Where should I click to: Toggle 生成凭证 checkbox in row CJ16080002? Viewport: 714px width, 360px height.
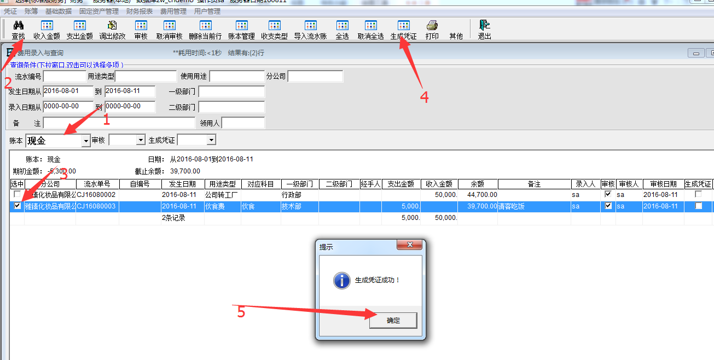pos(698,194)
